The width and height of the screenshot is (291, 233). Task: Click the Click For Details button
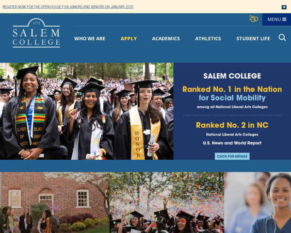point(232,156)
